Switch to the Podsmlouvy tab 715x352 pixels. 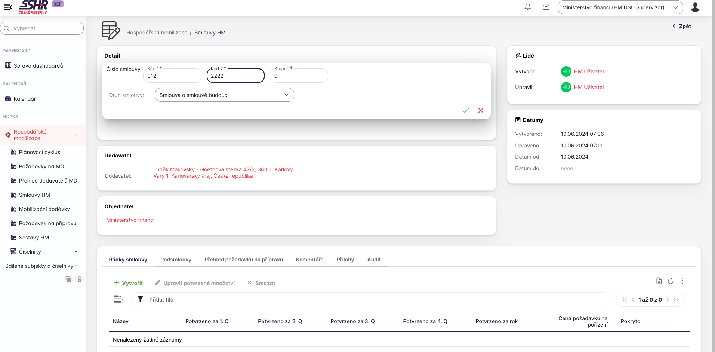(x=176, y=260)
